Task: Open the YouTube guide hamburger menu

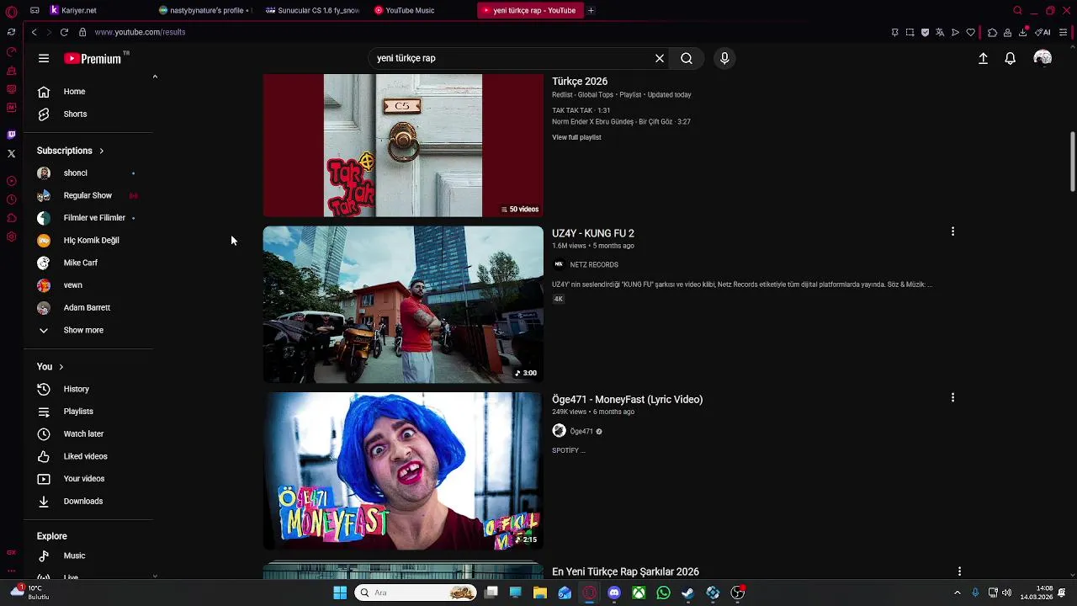Action: click(44, 58)
